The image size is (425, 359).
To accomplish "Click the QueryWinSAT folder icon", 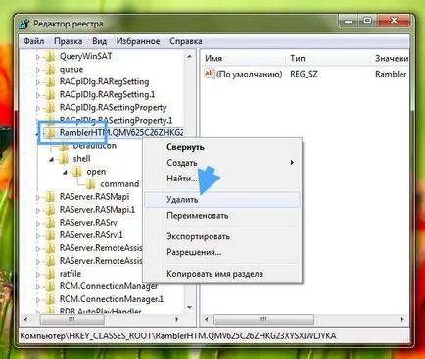I will (50, 57).
